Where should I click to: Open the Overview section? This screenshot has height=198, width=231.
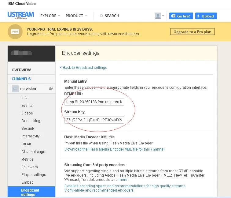click(21, 70)
